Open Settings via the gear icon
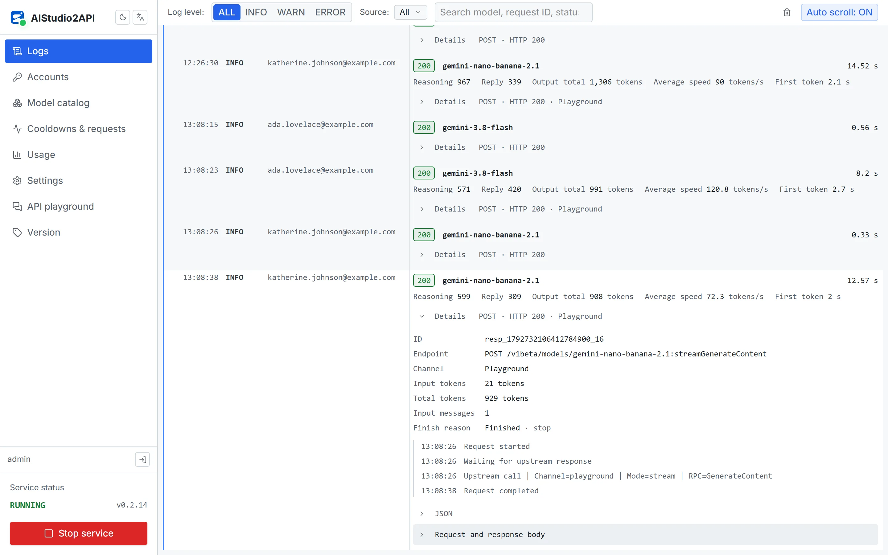The width and height of the screenshot is (888, 555). tap(79, 181)
